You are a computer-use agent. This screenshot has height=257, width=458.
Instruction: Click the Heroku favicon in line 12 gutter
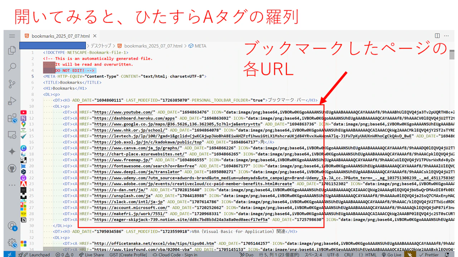pyautogui.click(x=24, y=118)
